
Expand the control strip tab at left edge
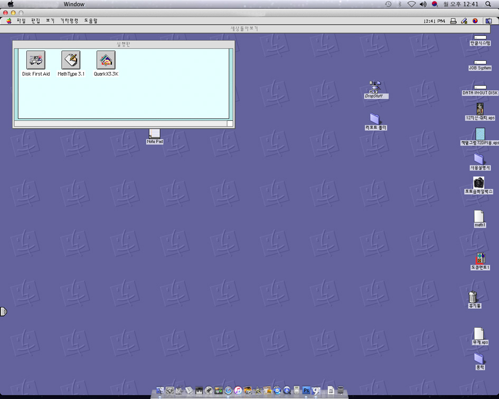point(3,311)
